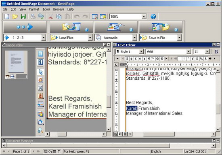Open the Tools menu
Image resolution: width=222 pixels, height=155 pixels.
46,9
